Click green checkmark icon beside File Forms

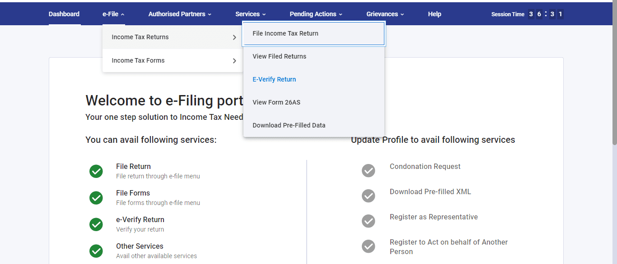tap(96, 198)
